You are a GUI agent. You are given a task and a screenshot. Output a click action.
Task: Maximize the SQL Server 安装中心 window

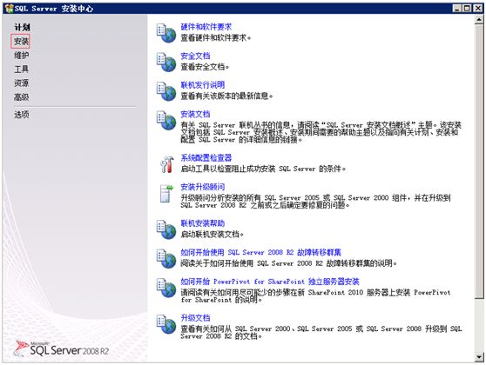click(467, 9)
